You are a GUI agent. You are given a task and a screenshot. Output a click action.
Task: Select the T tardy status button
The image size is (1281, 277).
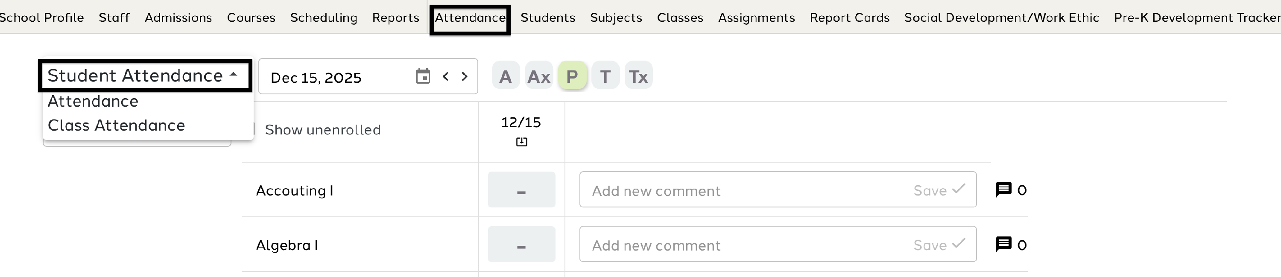pyautogui.click(x=605, y=76)
